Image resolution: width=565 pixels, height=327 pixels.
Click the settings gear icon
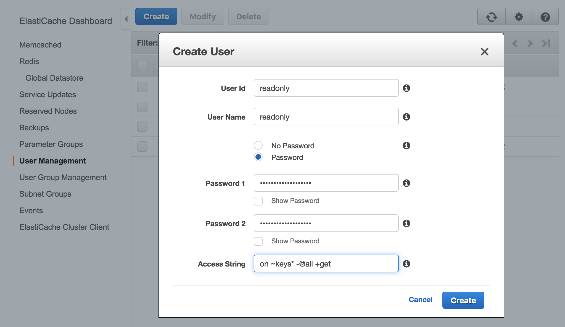coord(519,17)
